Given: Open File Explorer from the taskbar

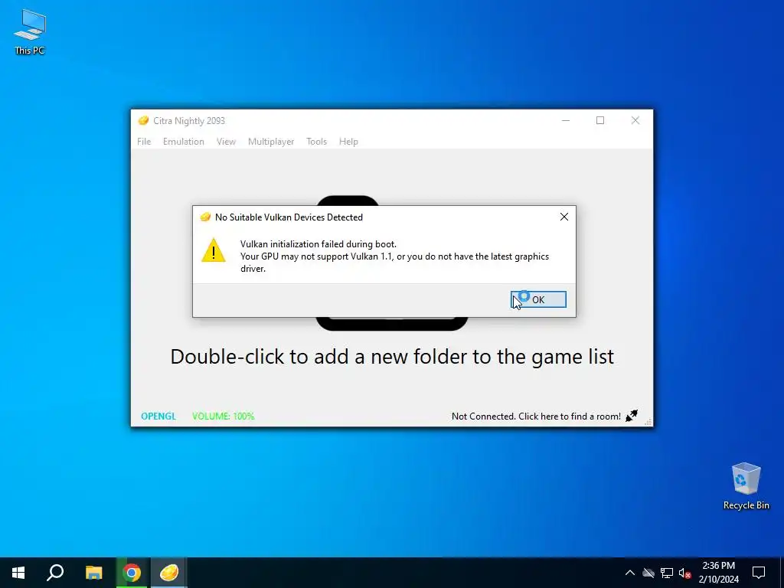Looking at the screenshot, I should tap(93, 573).
